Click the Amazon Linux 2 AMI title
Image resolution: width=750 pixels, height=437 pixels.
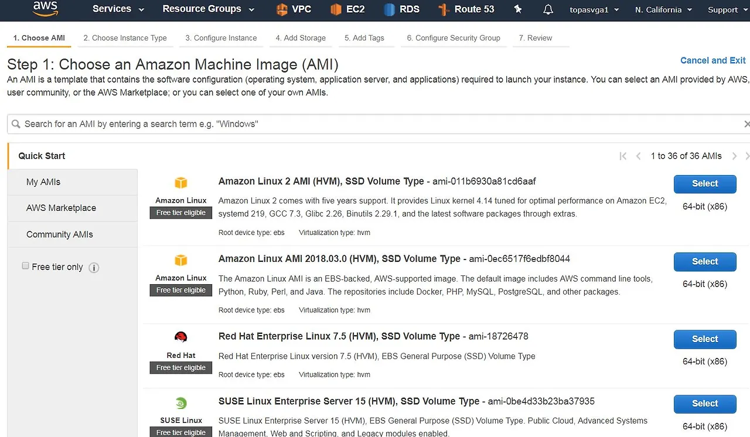(321, 182)
